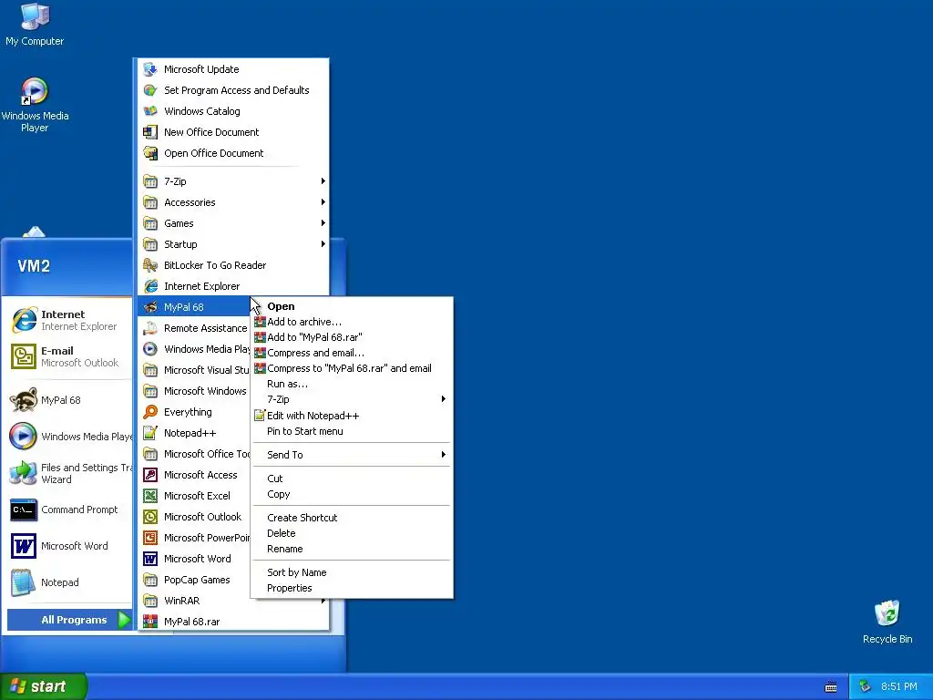The height and width of the screenshot is (700, 933).
Task: Click the Command Prompt icon in Start menu
Action: pos(24,510)
